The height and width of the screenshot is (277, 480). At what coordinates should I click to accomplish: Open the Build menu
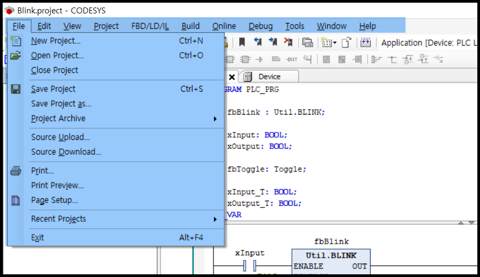tap(190, 26)
